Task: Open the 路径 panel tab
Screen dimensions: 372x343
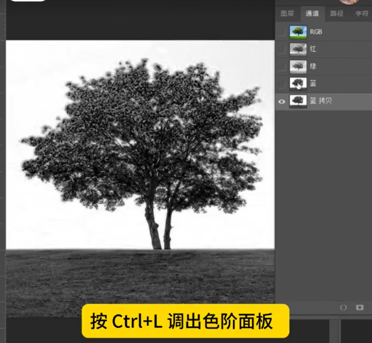Action: point(336,13)
